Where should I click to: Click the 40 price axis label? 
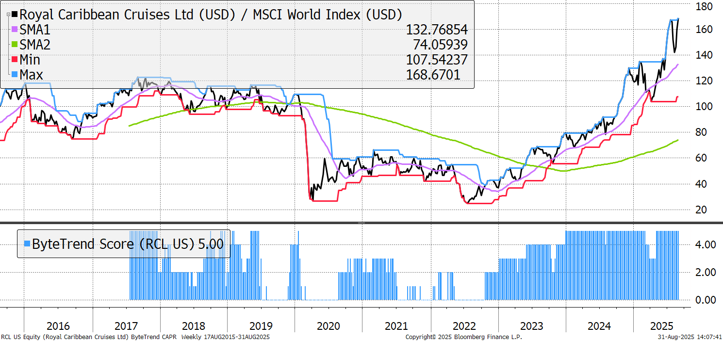[702, 184]
